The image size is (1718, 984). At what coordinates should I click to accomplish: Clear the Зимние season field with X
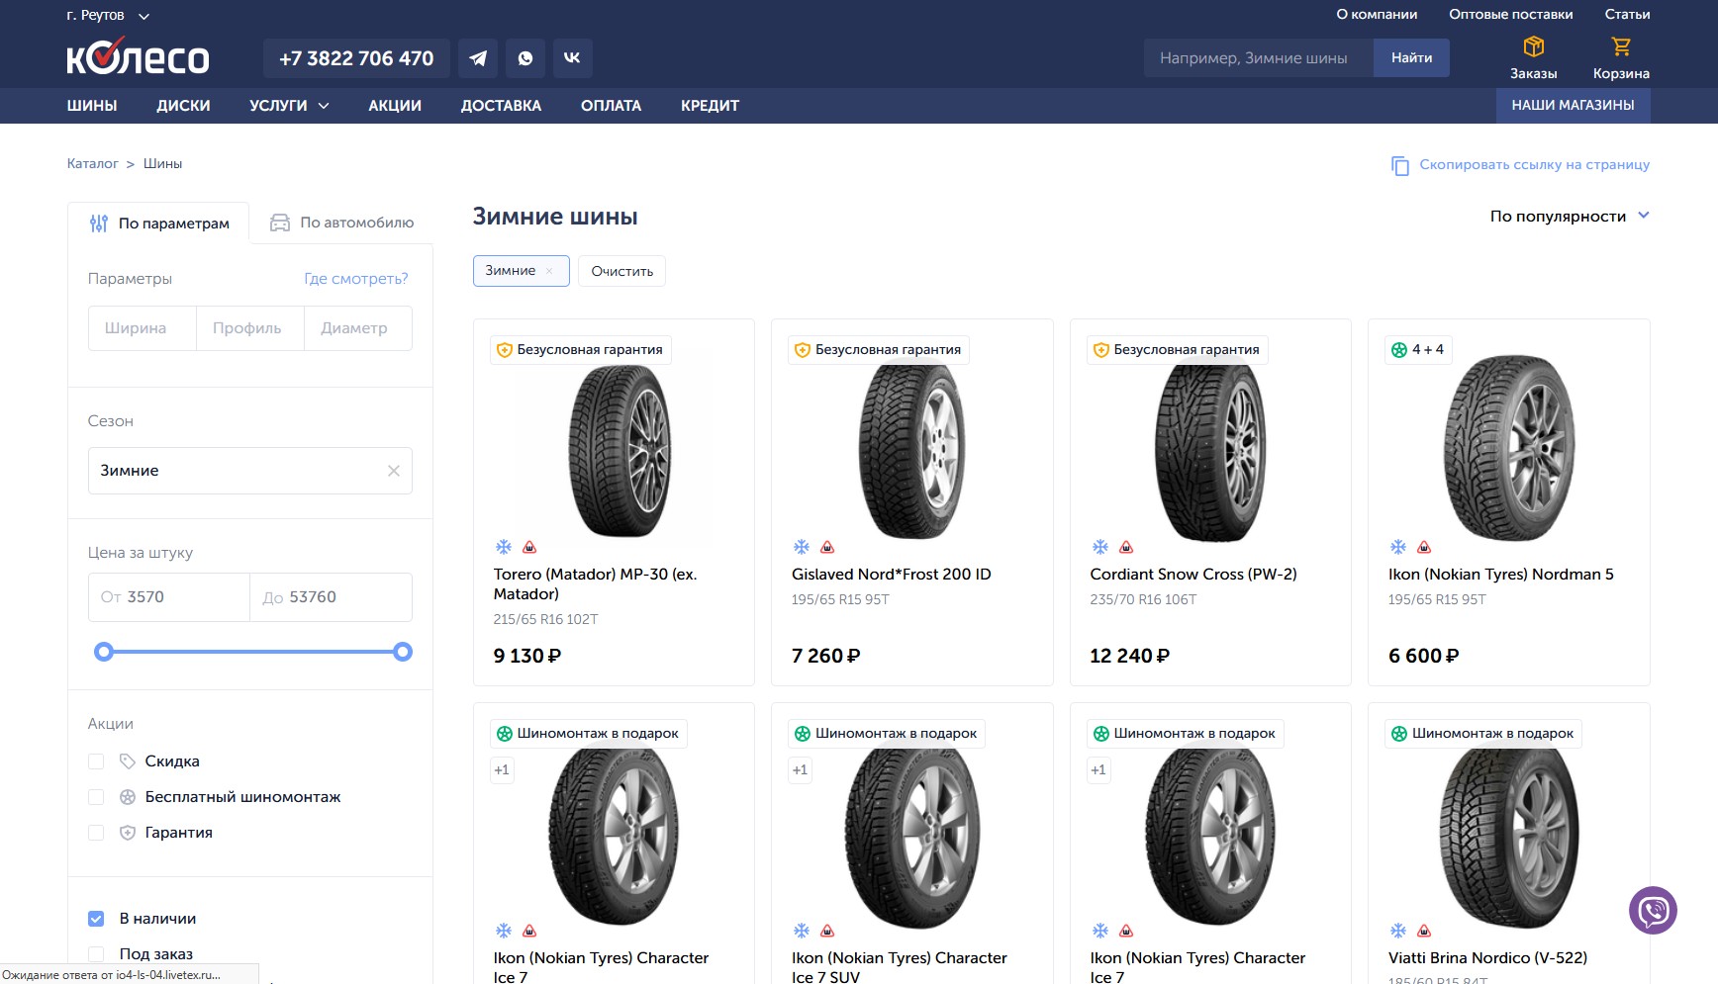[394, 471]
